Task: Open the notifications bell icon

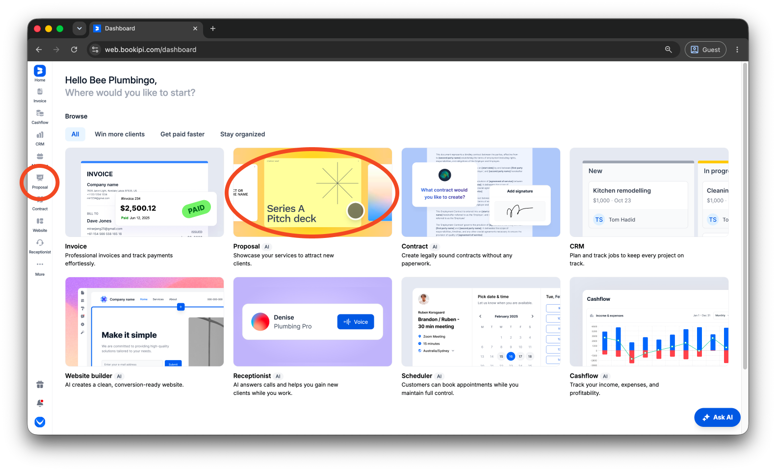Action: point(40,403)
